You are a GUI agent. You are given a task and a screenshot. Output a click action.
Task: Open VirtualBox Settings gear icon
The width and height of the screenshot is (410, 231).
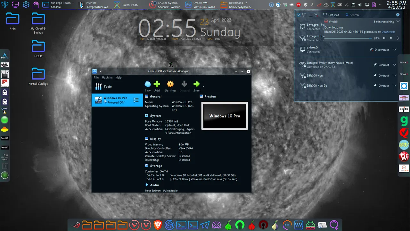point(170,84)
